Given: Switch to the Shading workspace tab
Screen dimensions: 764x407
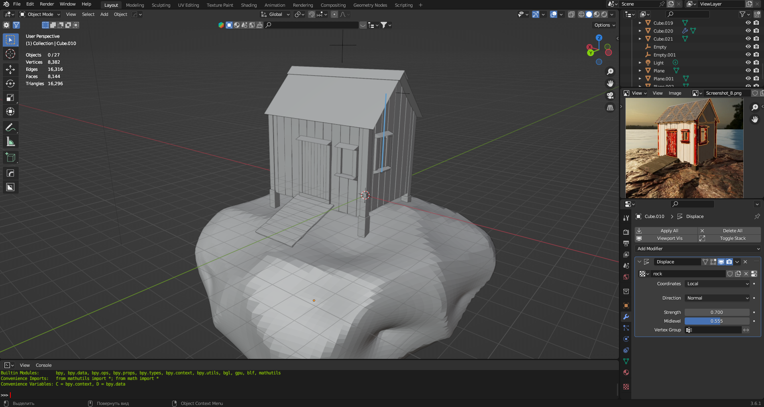Looking at the screenshot, I should pyautogui.click(x=249, y=5).
